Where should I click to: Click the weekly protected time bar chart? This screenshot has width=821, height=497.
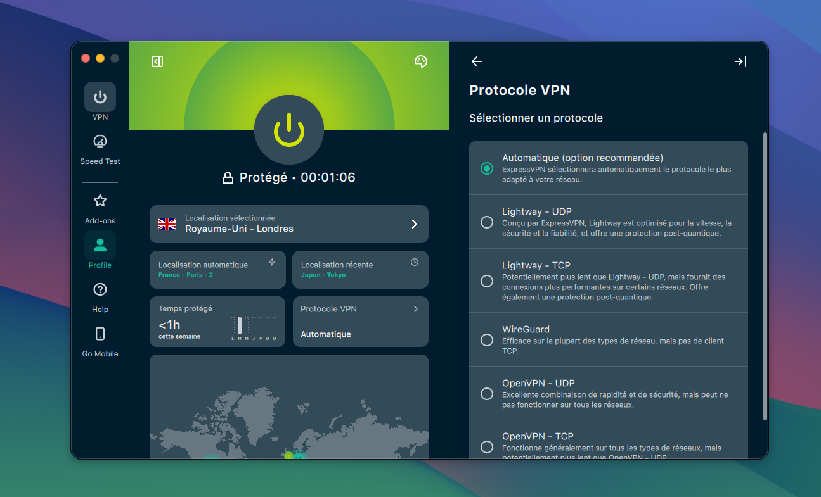[x=254, y=328]
